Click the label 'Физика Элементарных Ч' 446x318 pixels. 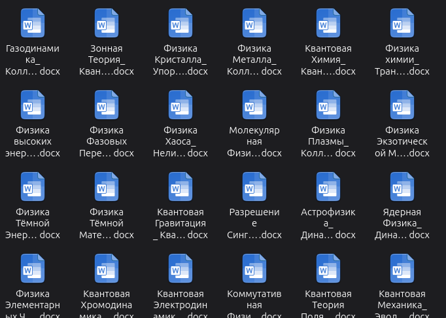point(33,304)
